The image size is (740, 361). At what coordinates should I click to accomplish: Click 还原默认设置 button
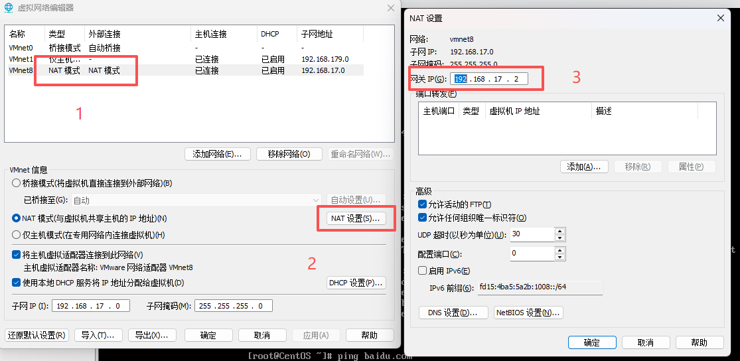(x=37, y=335)
